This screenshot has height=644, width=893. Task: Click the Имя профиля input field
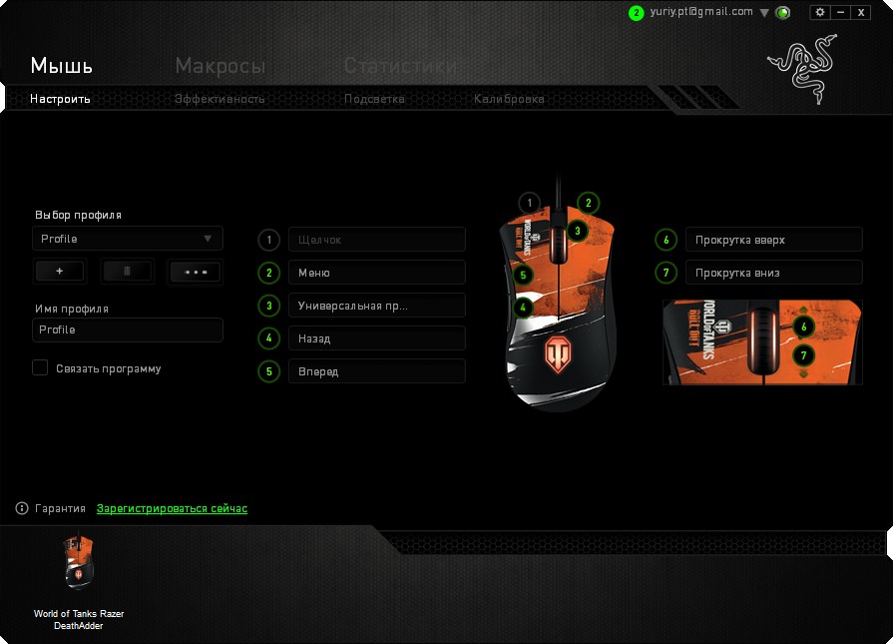pos(128,329)
